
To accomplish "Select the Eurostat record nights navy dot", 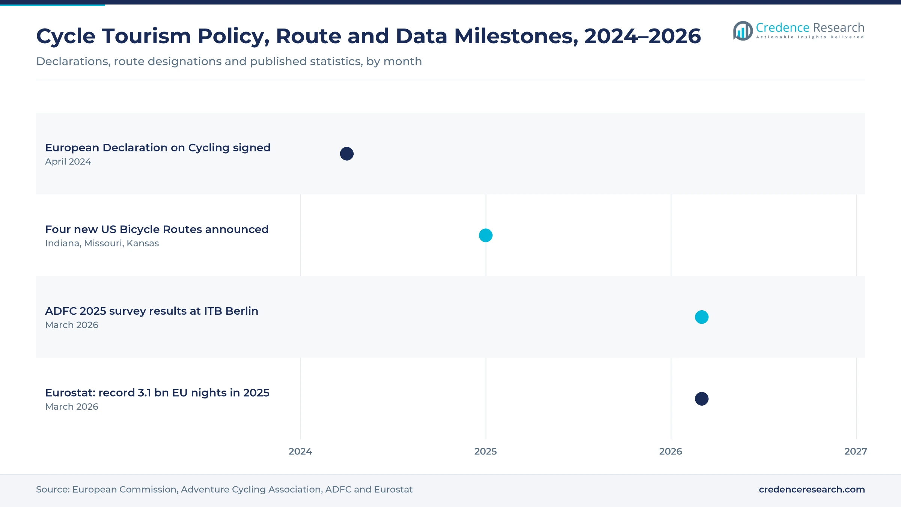I will pyautogui.click(x=701, y=399).
